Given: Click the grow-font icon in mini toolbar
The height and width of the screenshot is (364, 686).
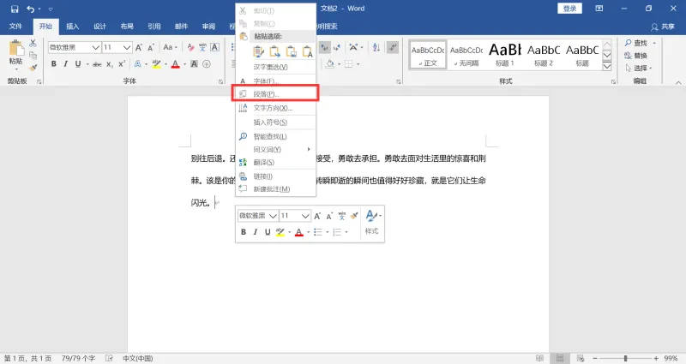Looking at the screenshot, I should click(317, 216).
